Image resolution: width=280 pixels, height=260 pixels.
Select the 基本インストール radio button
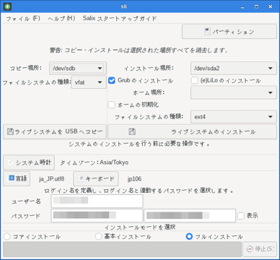point(99,237)
